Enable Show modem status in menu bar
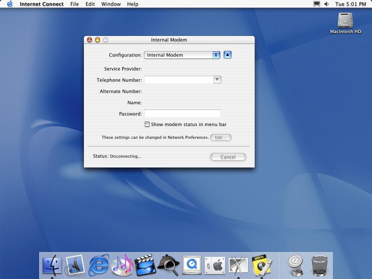 point(147,124)
